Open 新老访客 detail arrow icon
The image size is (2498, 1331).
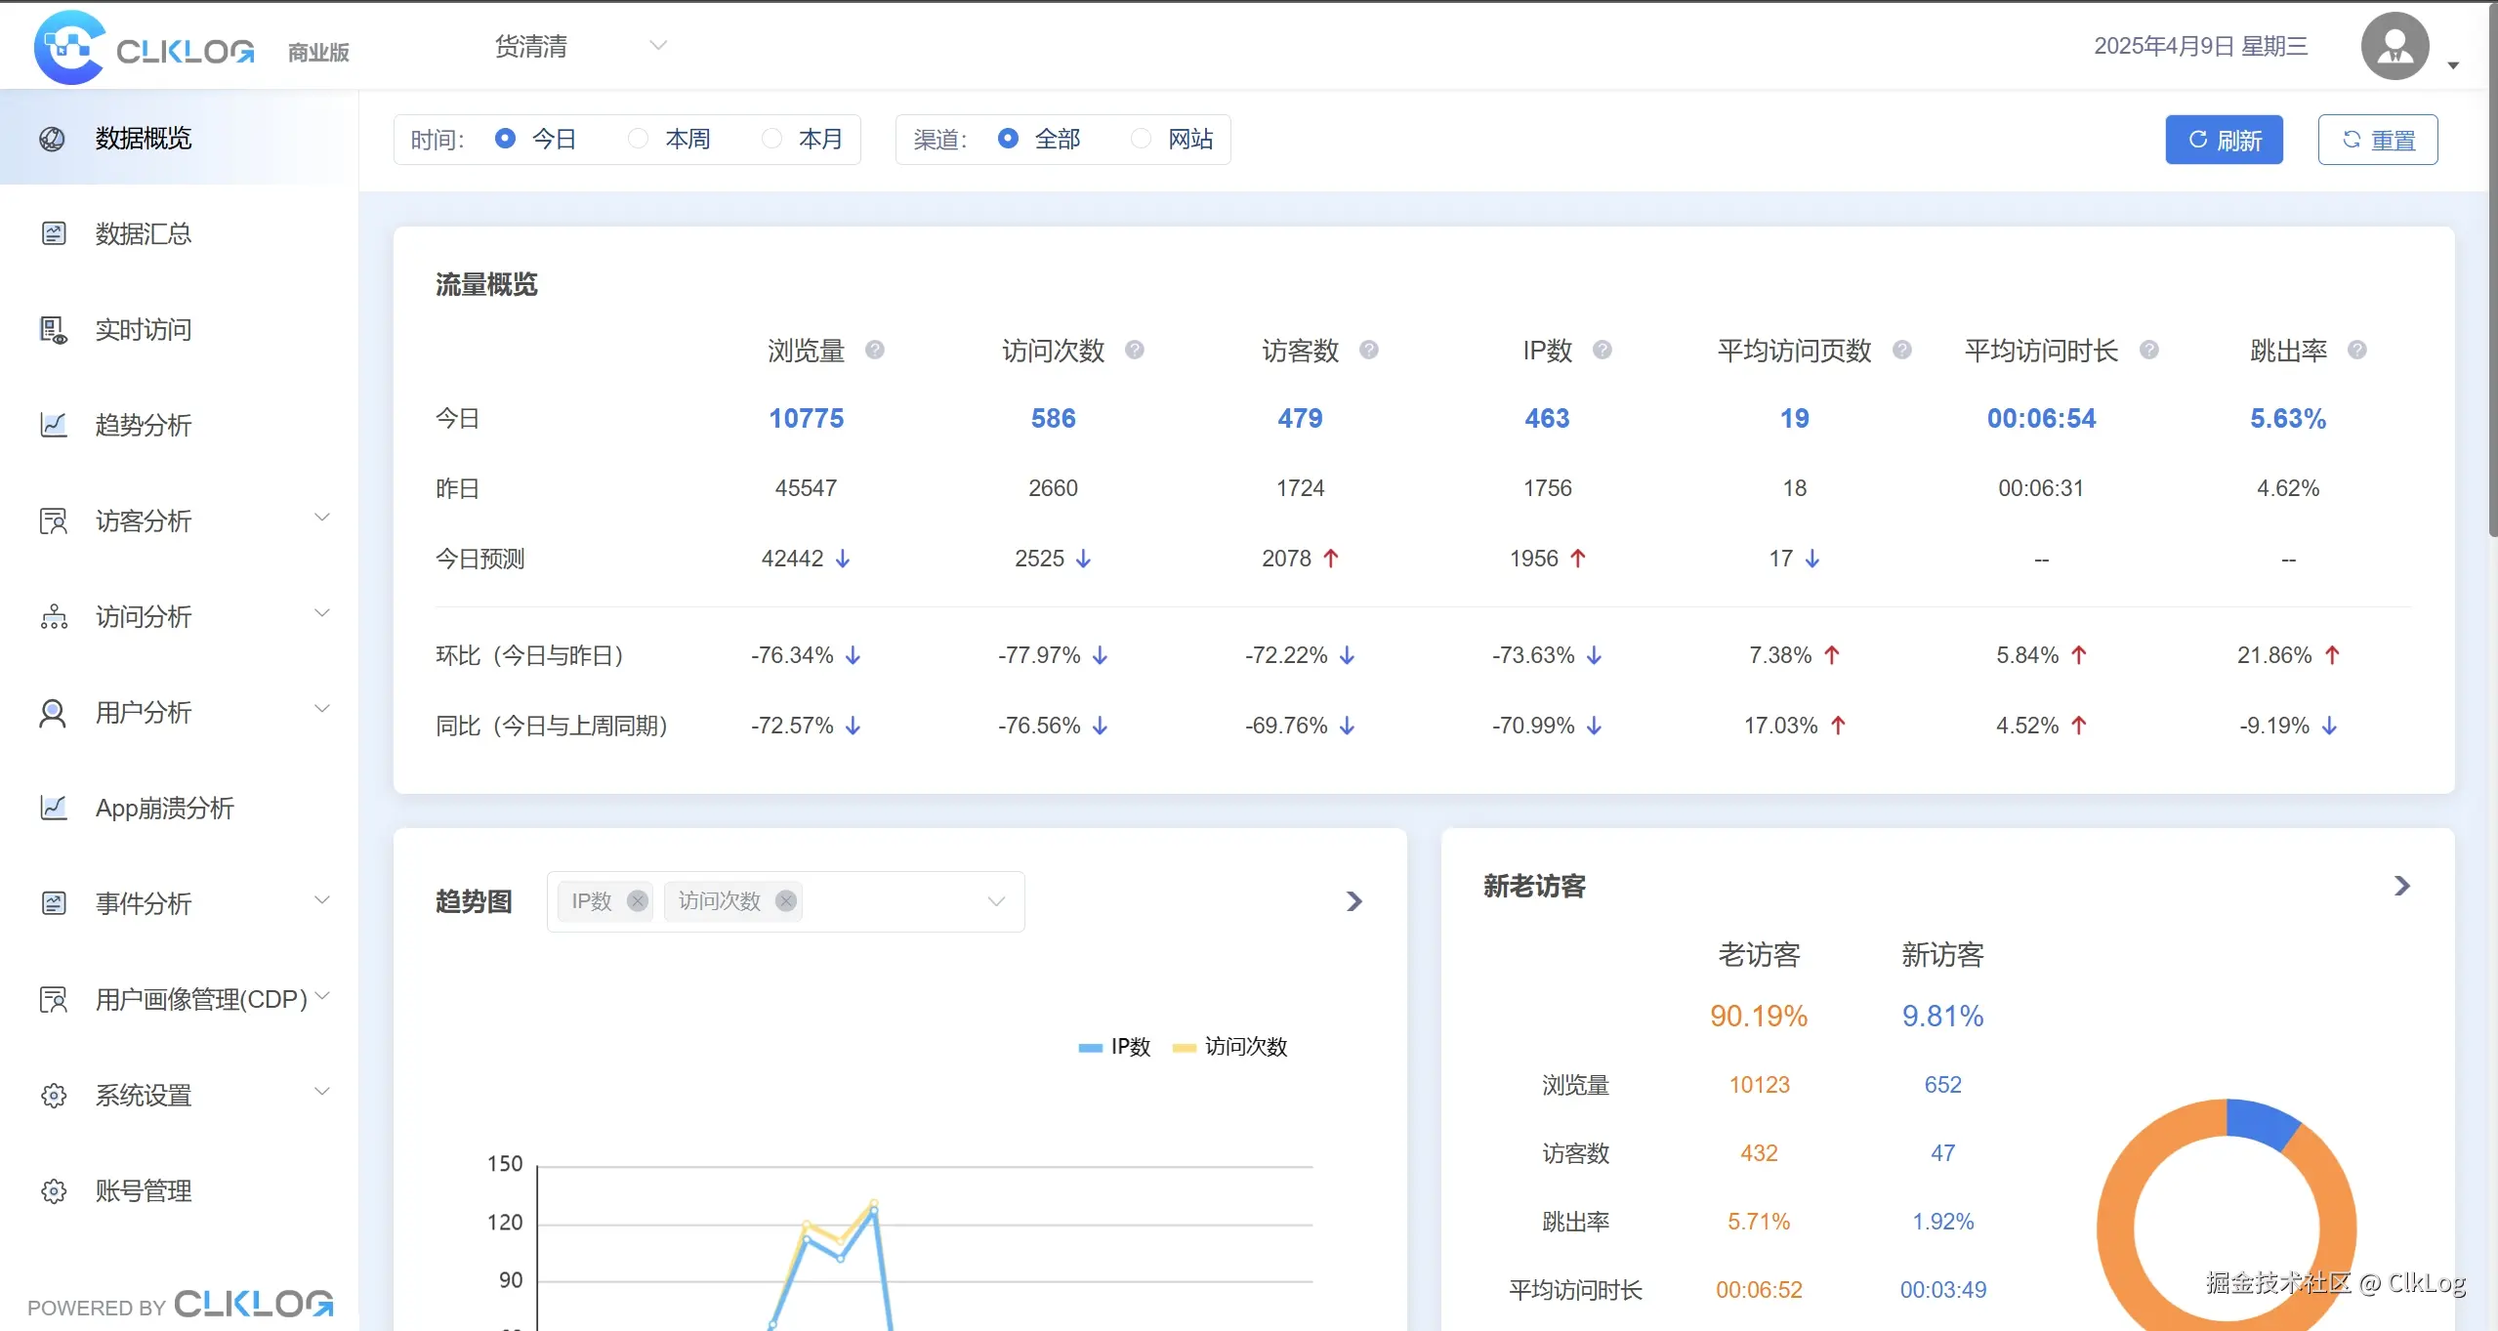point(2402,886)
